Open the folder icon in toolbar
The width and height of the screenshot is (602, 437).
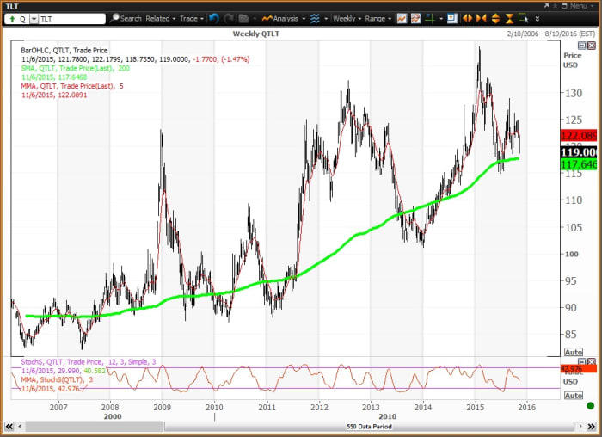click(243, 17)
